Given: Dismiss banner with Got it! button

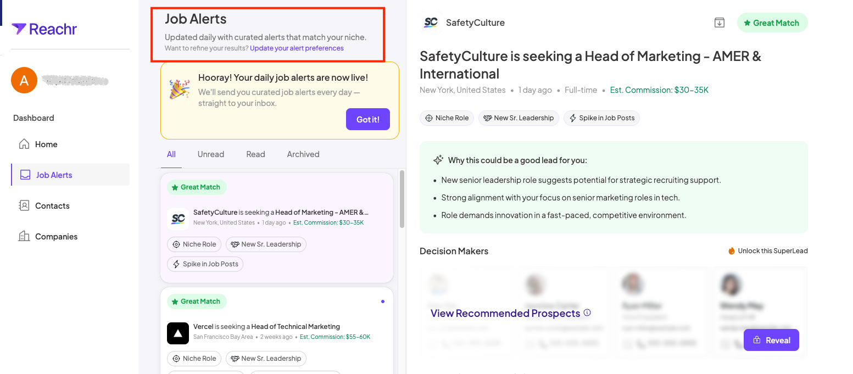Looking at the screenshot, I should click(x=368, y=119).
